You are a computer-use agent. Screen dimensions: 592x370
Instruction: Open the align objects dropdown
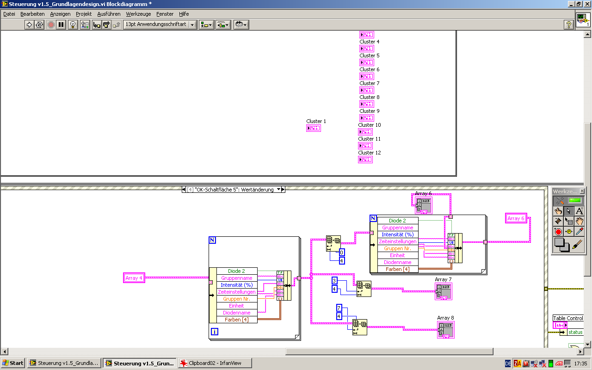tap(206, 25)
